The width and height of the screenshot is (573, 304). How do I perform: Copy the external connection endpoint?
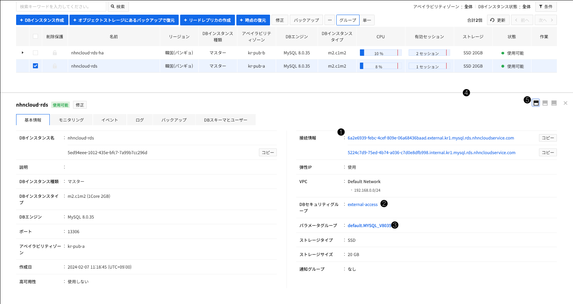[548, 138]
